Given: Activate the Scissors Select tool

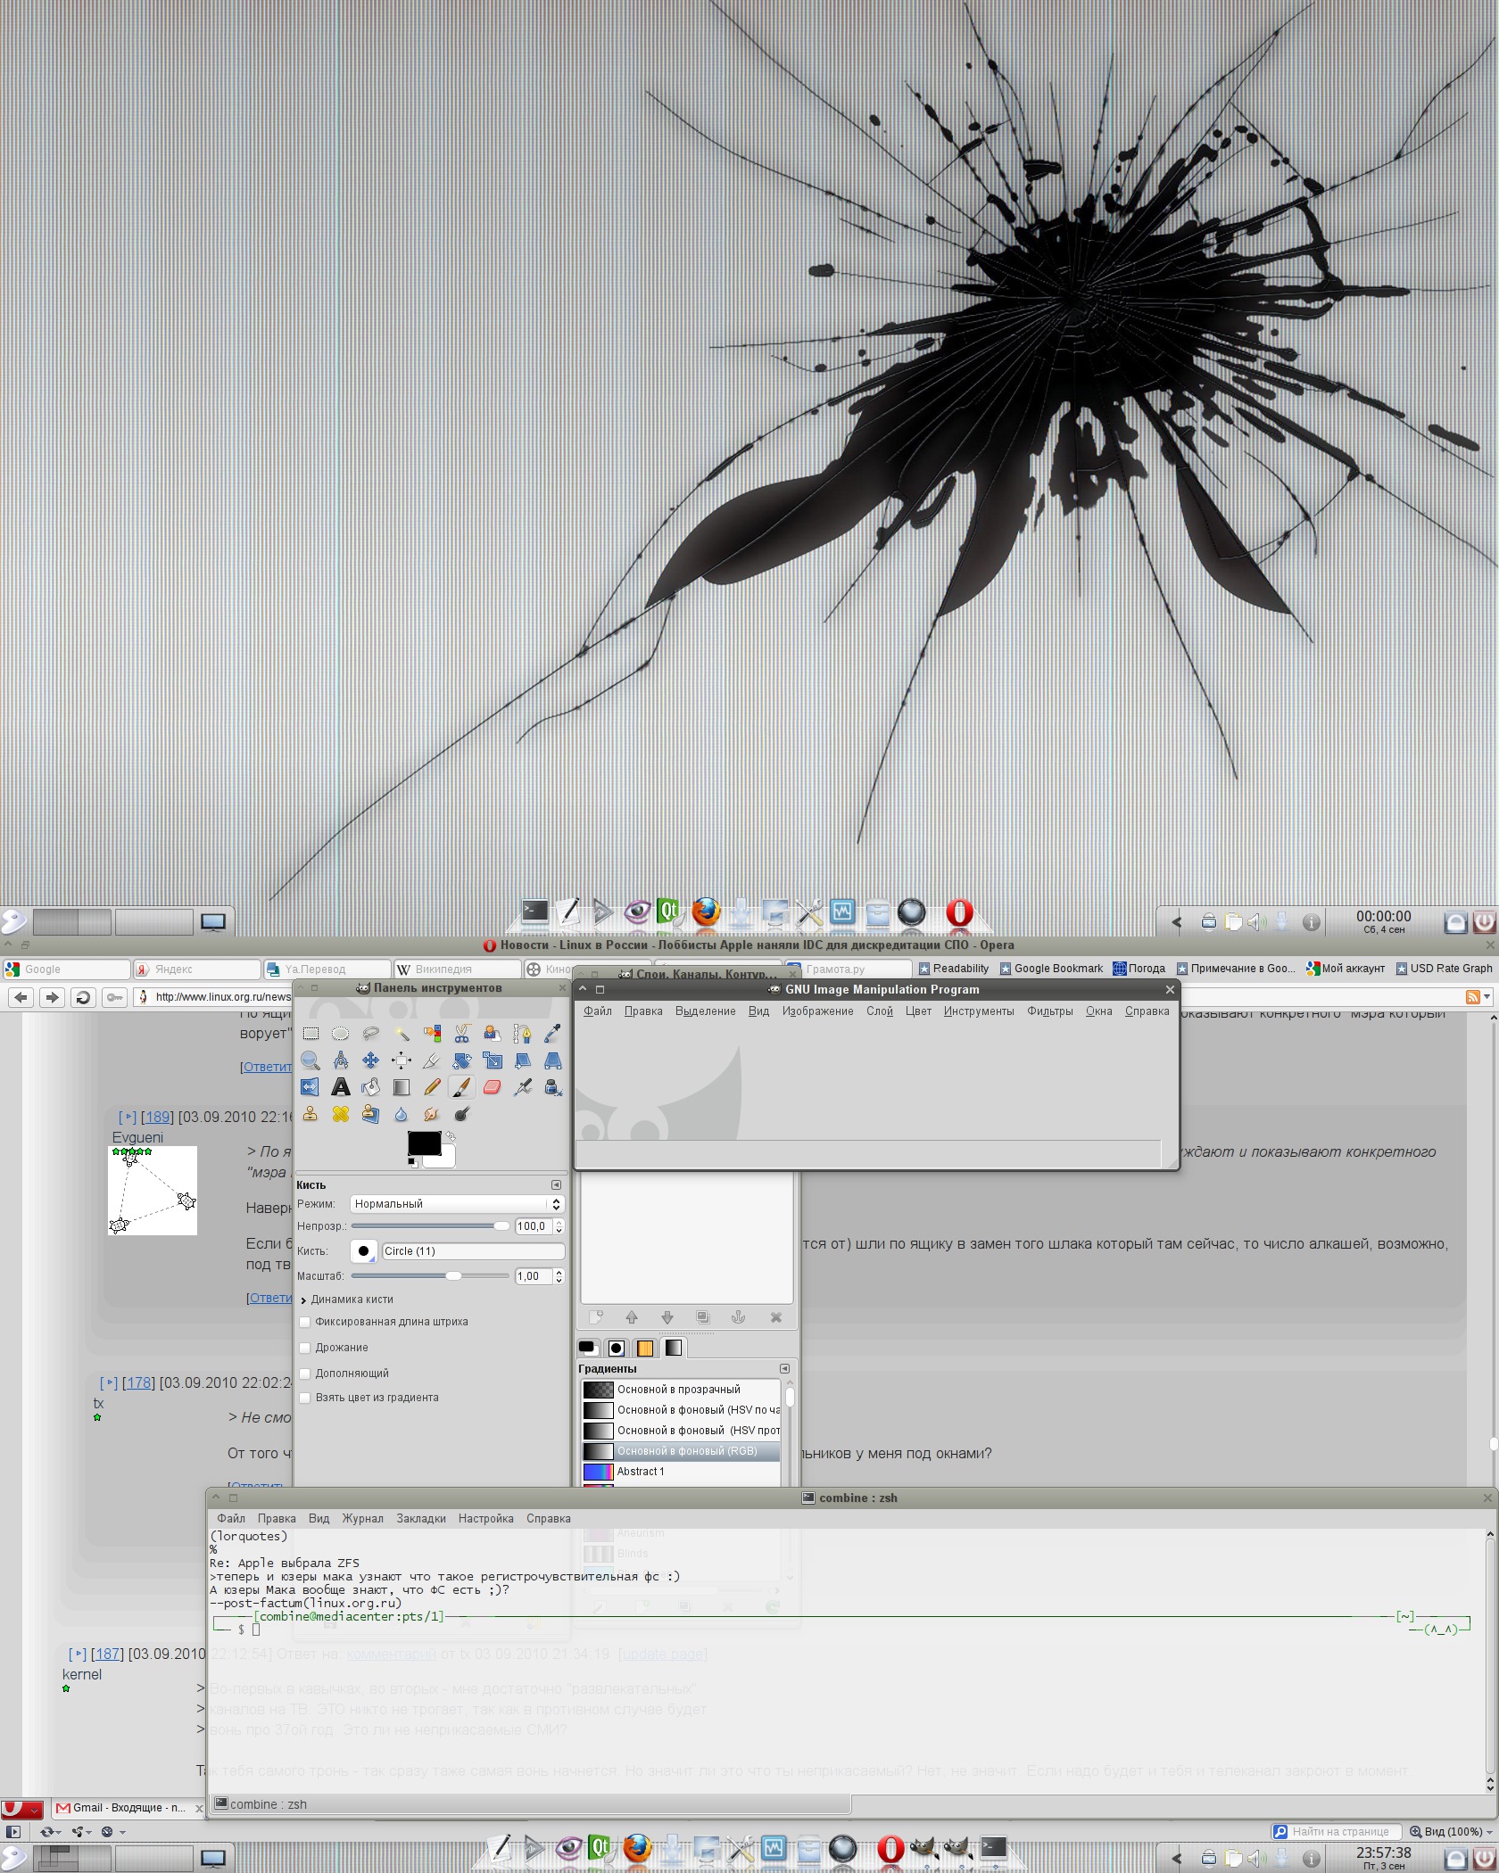Looking at the screenshot, I should click(462, 1033).
